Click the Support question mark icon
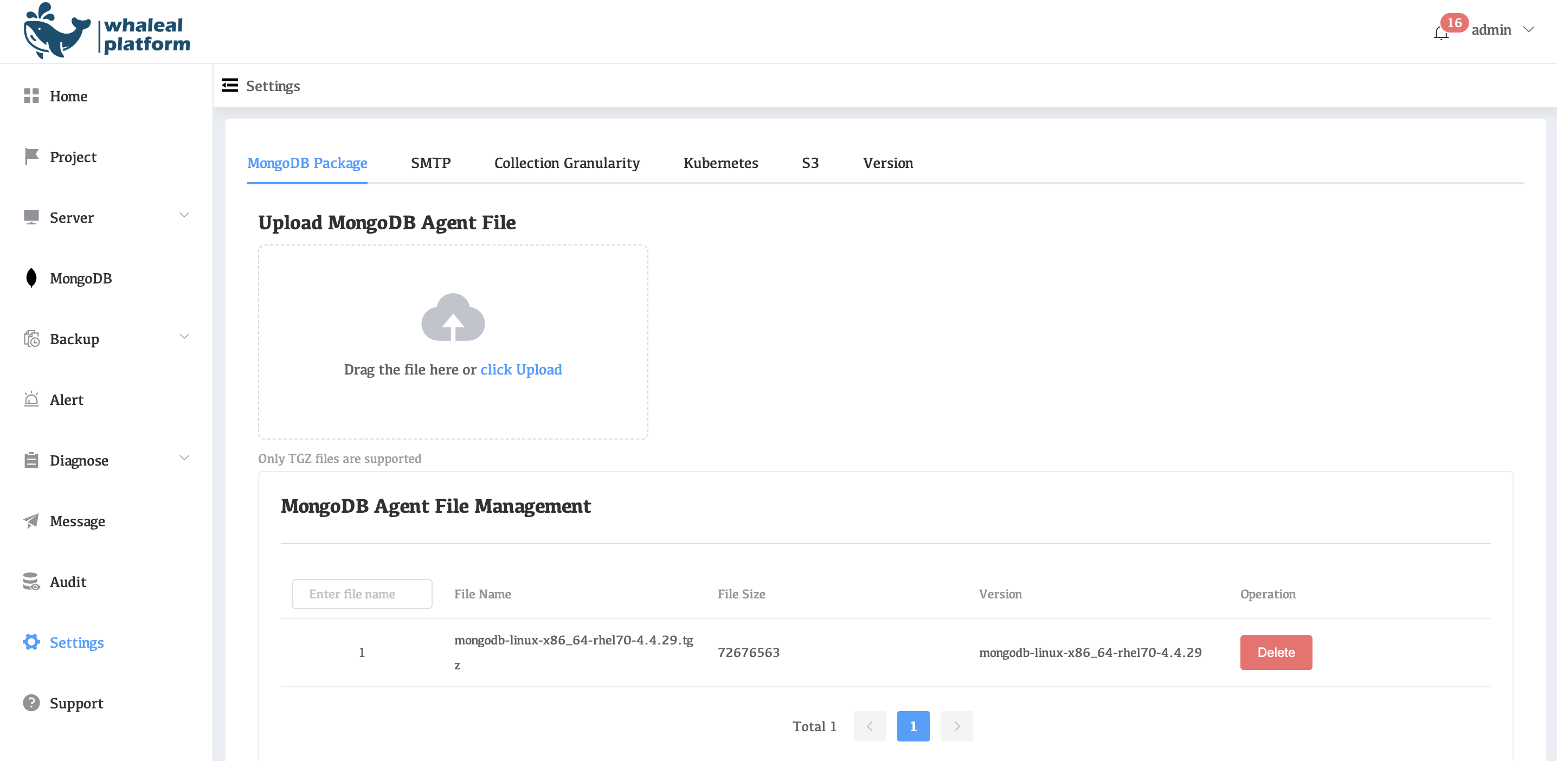 [31, 703]
